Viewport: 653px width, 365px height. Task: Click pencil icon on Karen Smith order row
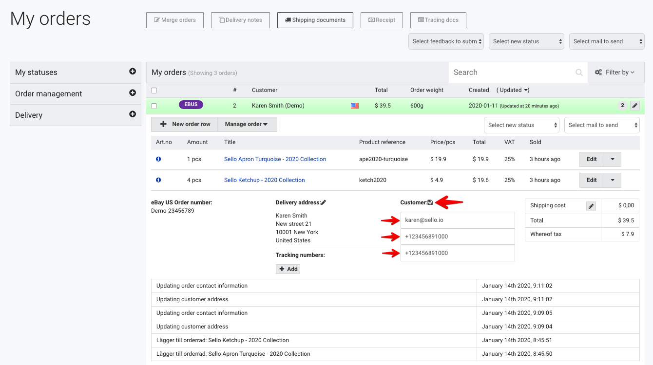[634, 106]
